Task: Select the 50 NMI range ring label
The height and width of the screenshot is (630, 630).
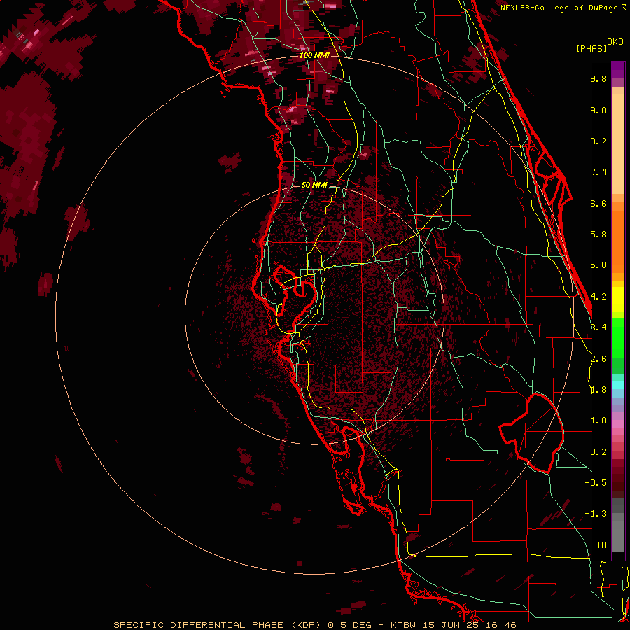Action: pyautogui.click(x=314, y=185)
